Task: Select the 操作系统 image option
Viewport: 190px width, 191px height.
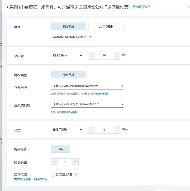Action: coord(68,26)
